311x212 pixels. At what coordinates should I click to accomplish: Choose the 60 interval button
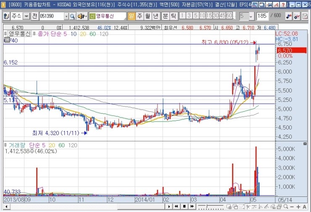(x=229, y=16)
